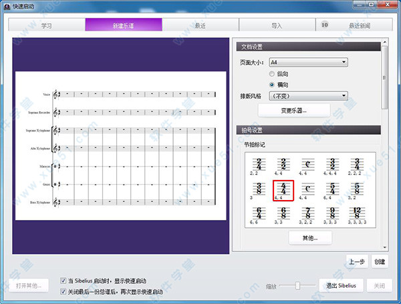Toggle 关闭最后一份总谱后 checkbox
401x304 pixels.
(63, 291)
